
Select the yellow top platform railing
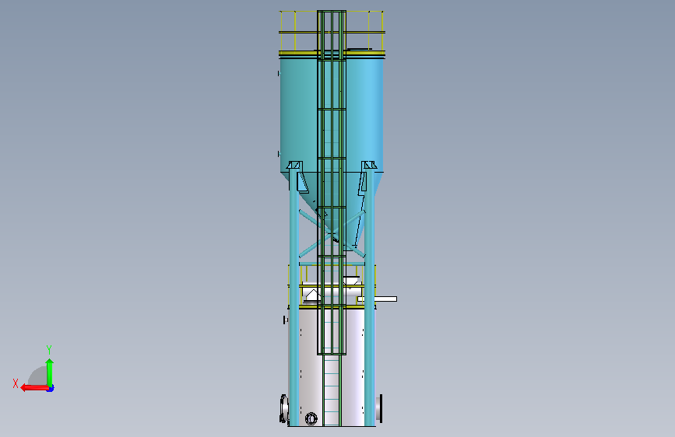click(x=332, y=31)
